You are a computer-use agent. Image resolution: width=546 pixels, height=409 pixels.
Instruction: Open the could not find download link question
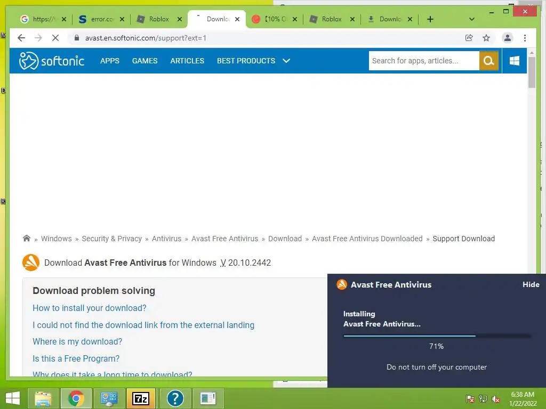click(x=143, y=325)
